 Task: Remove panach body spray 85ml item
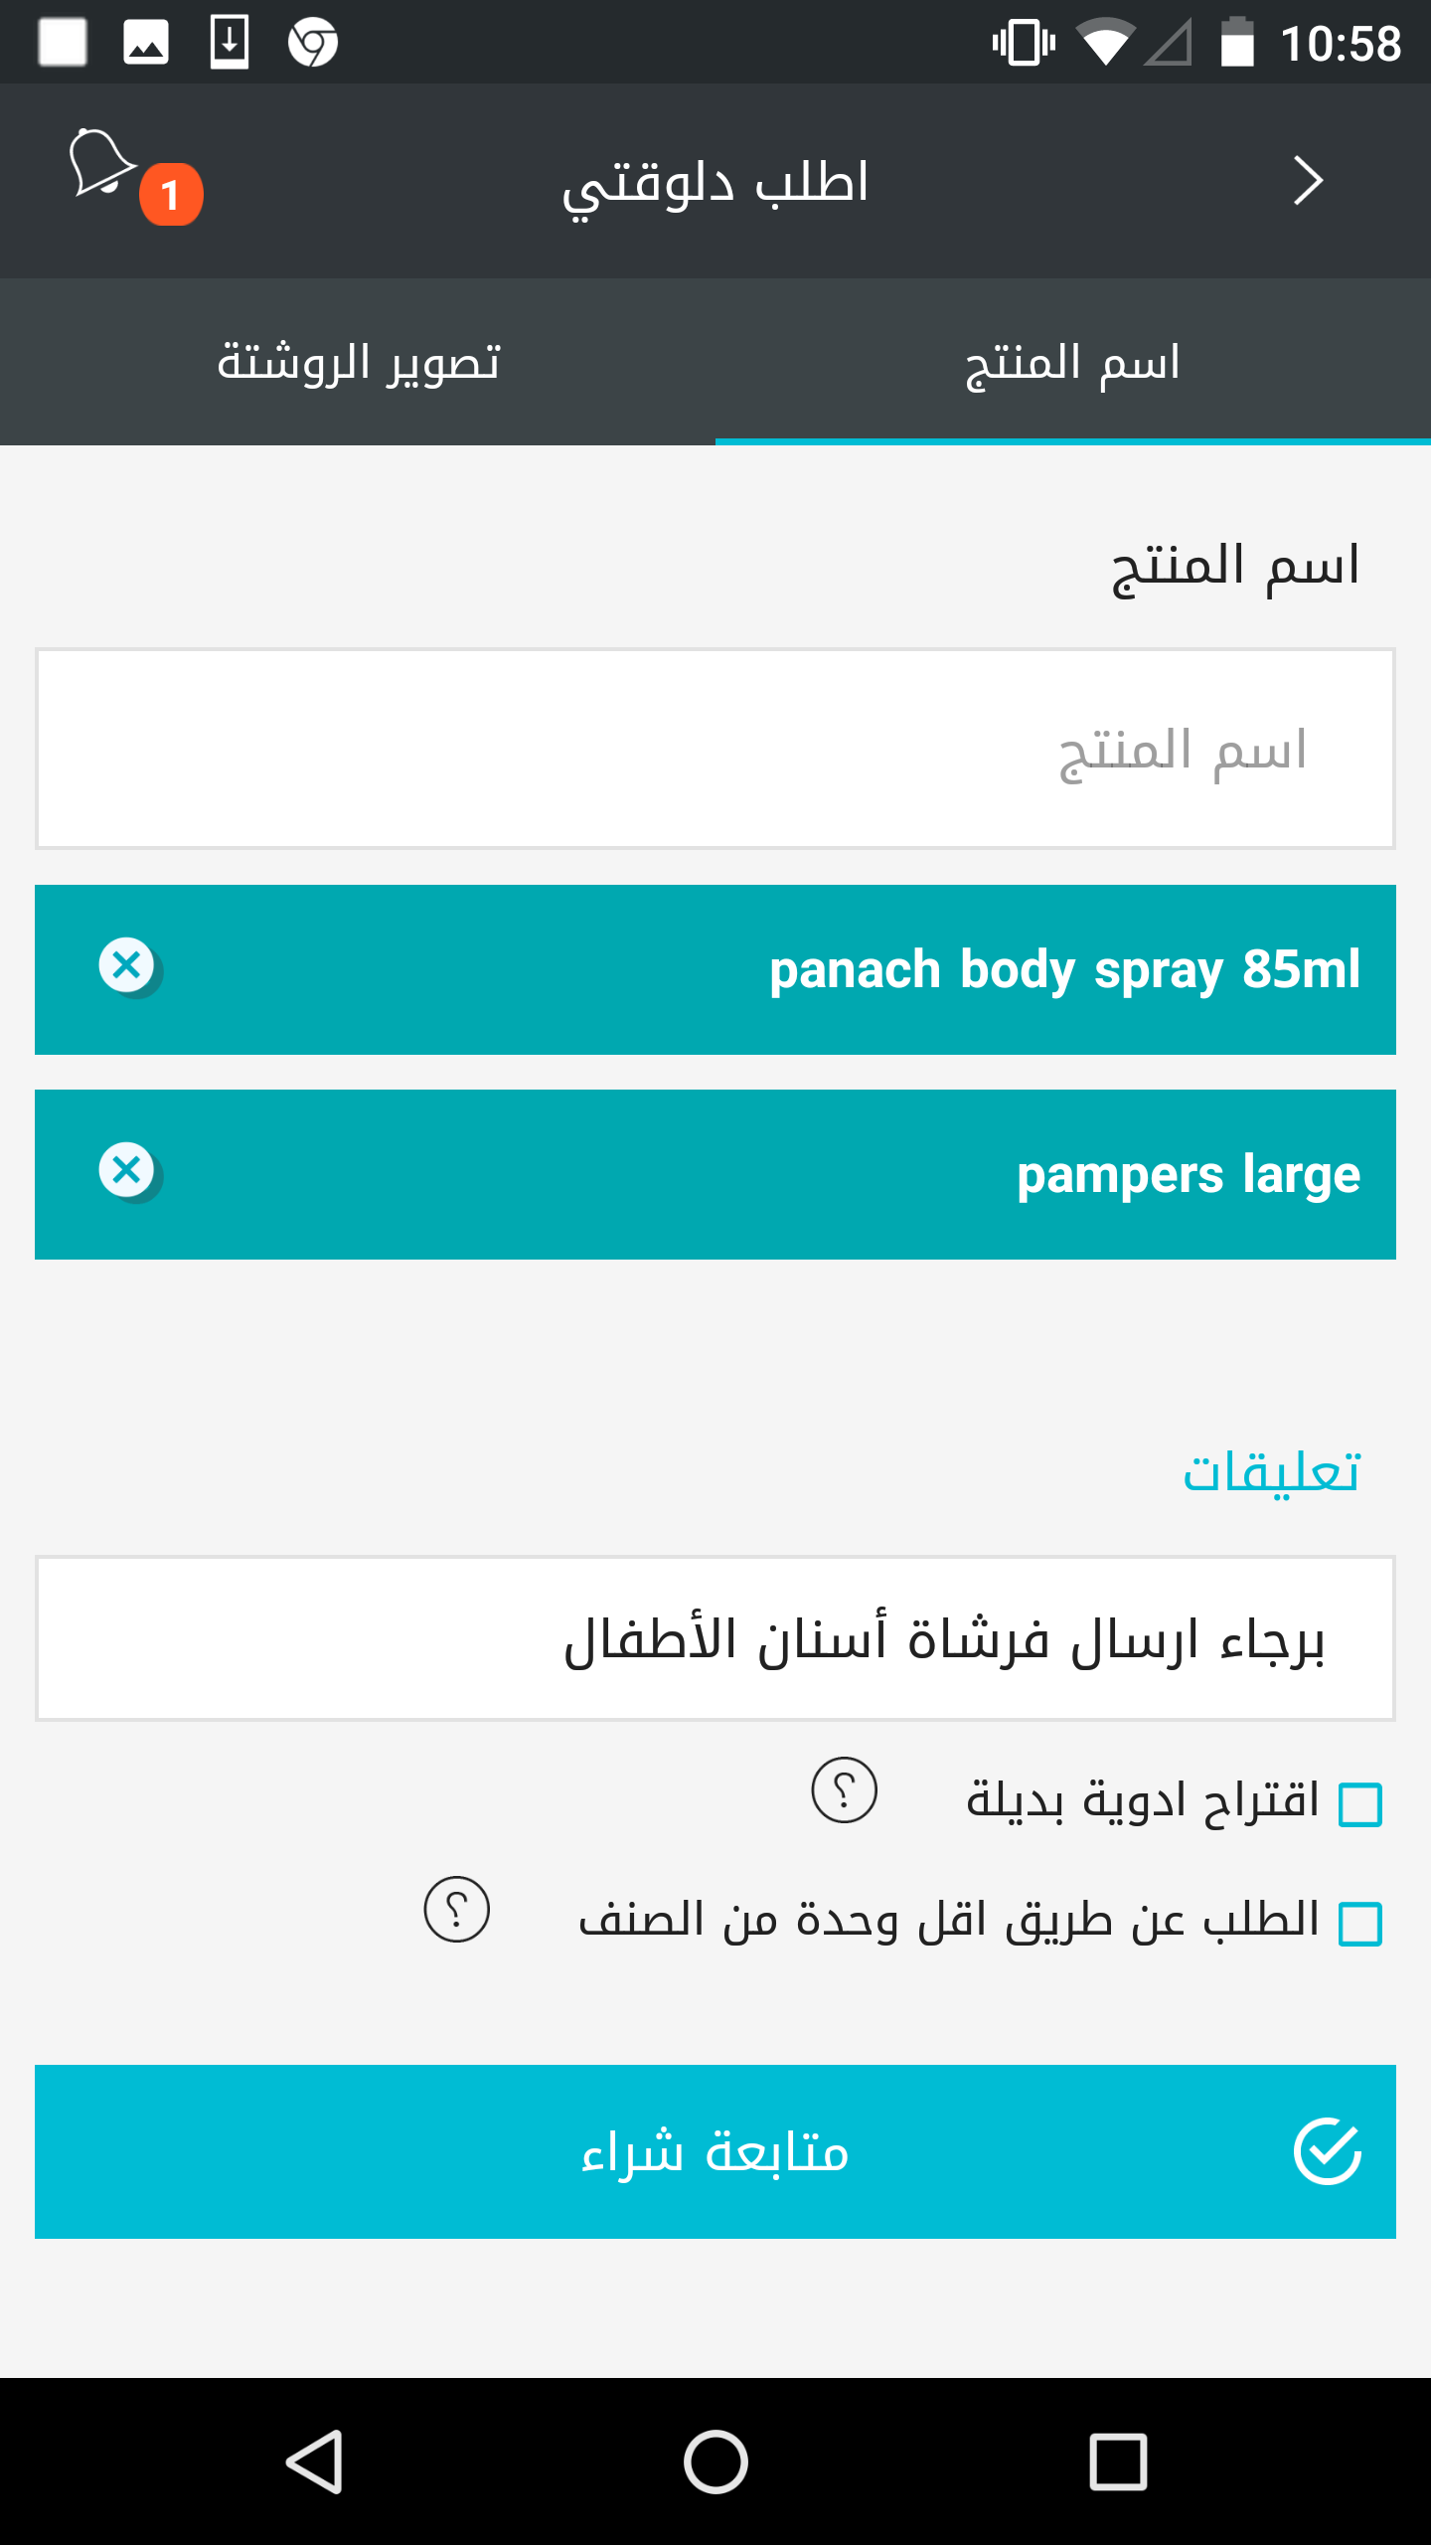128,966
